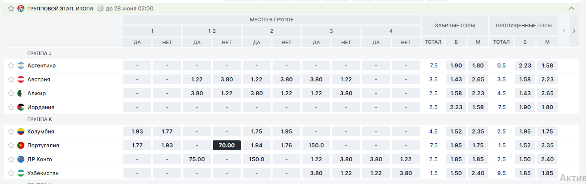
Task: Show next market columns with right arrow
Action: coord(574,31)
